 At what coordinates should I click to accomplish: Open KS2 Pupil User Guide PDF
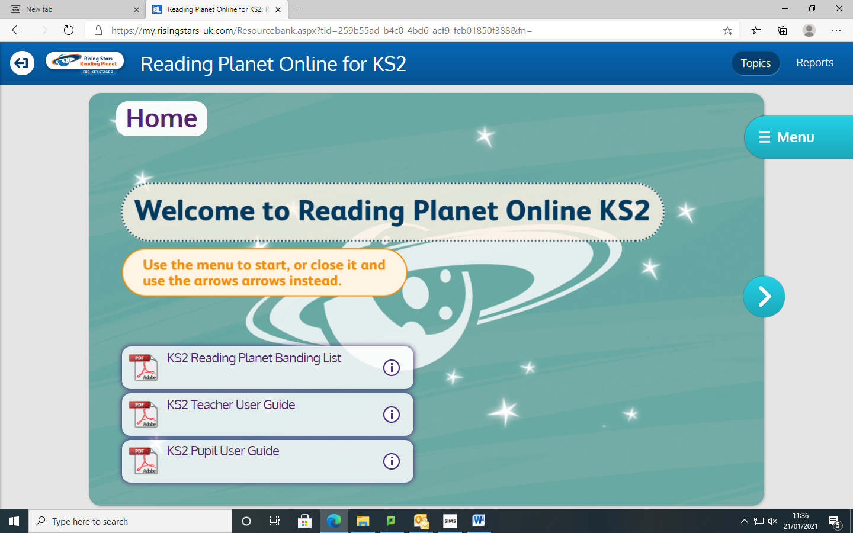tap(268, 461)
